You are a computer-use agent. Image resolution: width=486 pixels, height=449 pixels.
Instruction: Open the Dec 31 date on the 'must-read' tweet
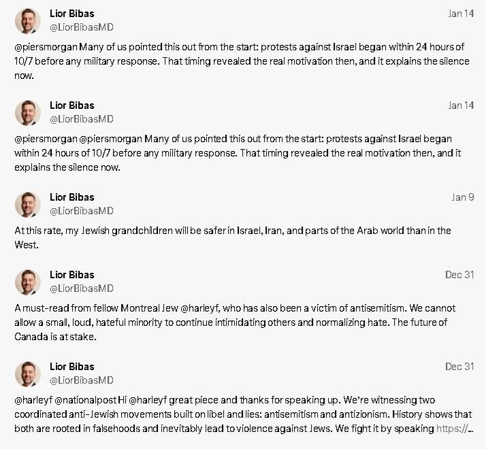[x=459, y=275]
